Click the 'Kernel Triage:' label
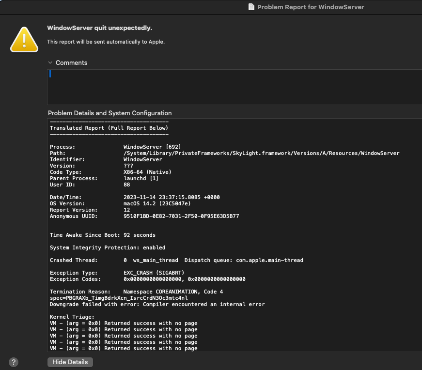The height and width of the screenshot is (370, 422). 72,317
